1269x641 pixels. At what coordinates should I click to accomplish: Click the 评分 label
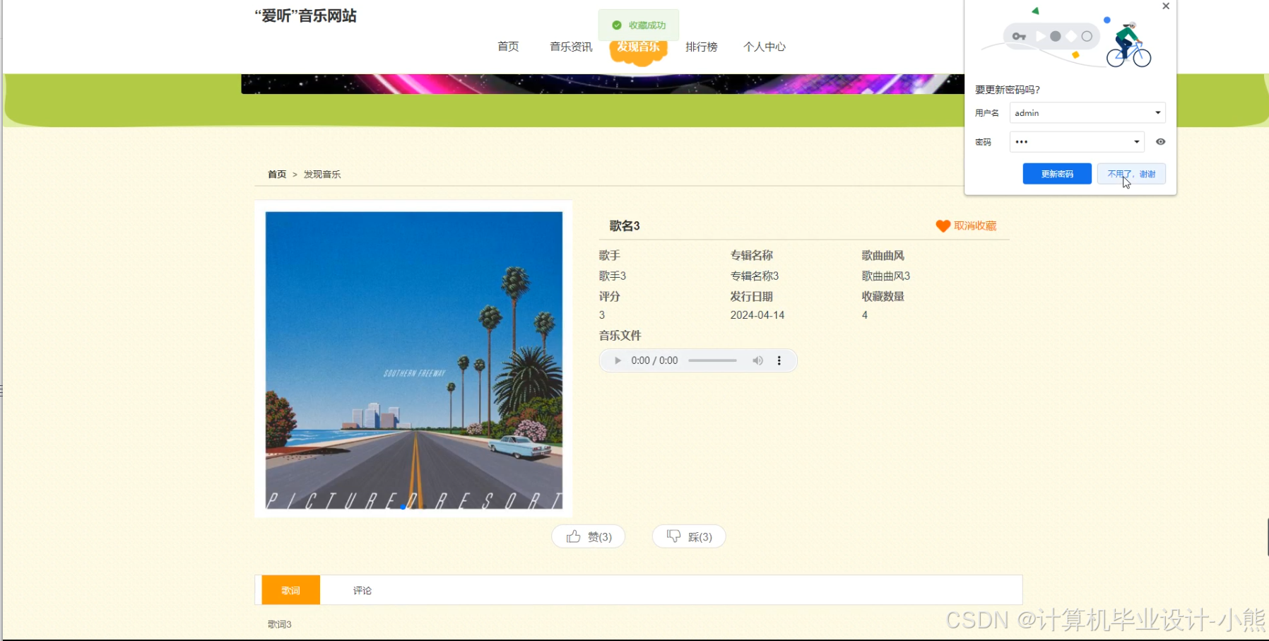(610, 297)
